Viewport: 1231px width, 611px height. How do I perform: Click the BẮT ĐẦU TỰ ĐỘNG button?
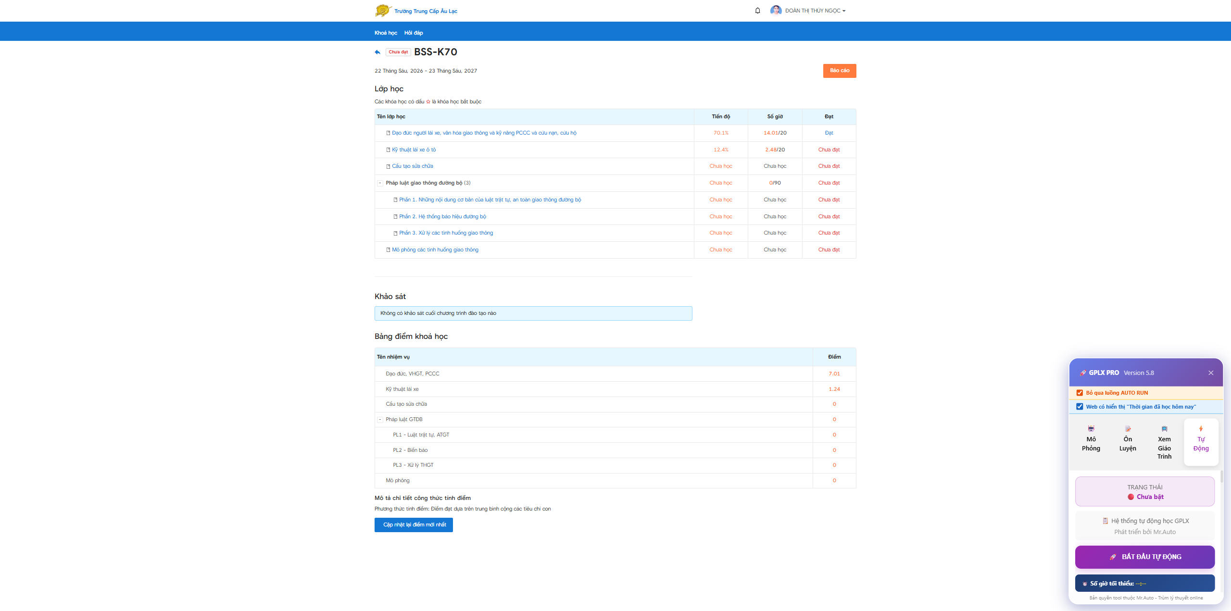[x=1145, y=557]
